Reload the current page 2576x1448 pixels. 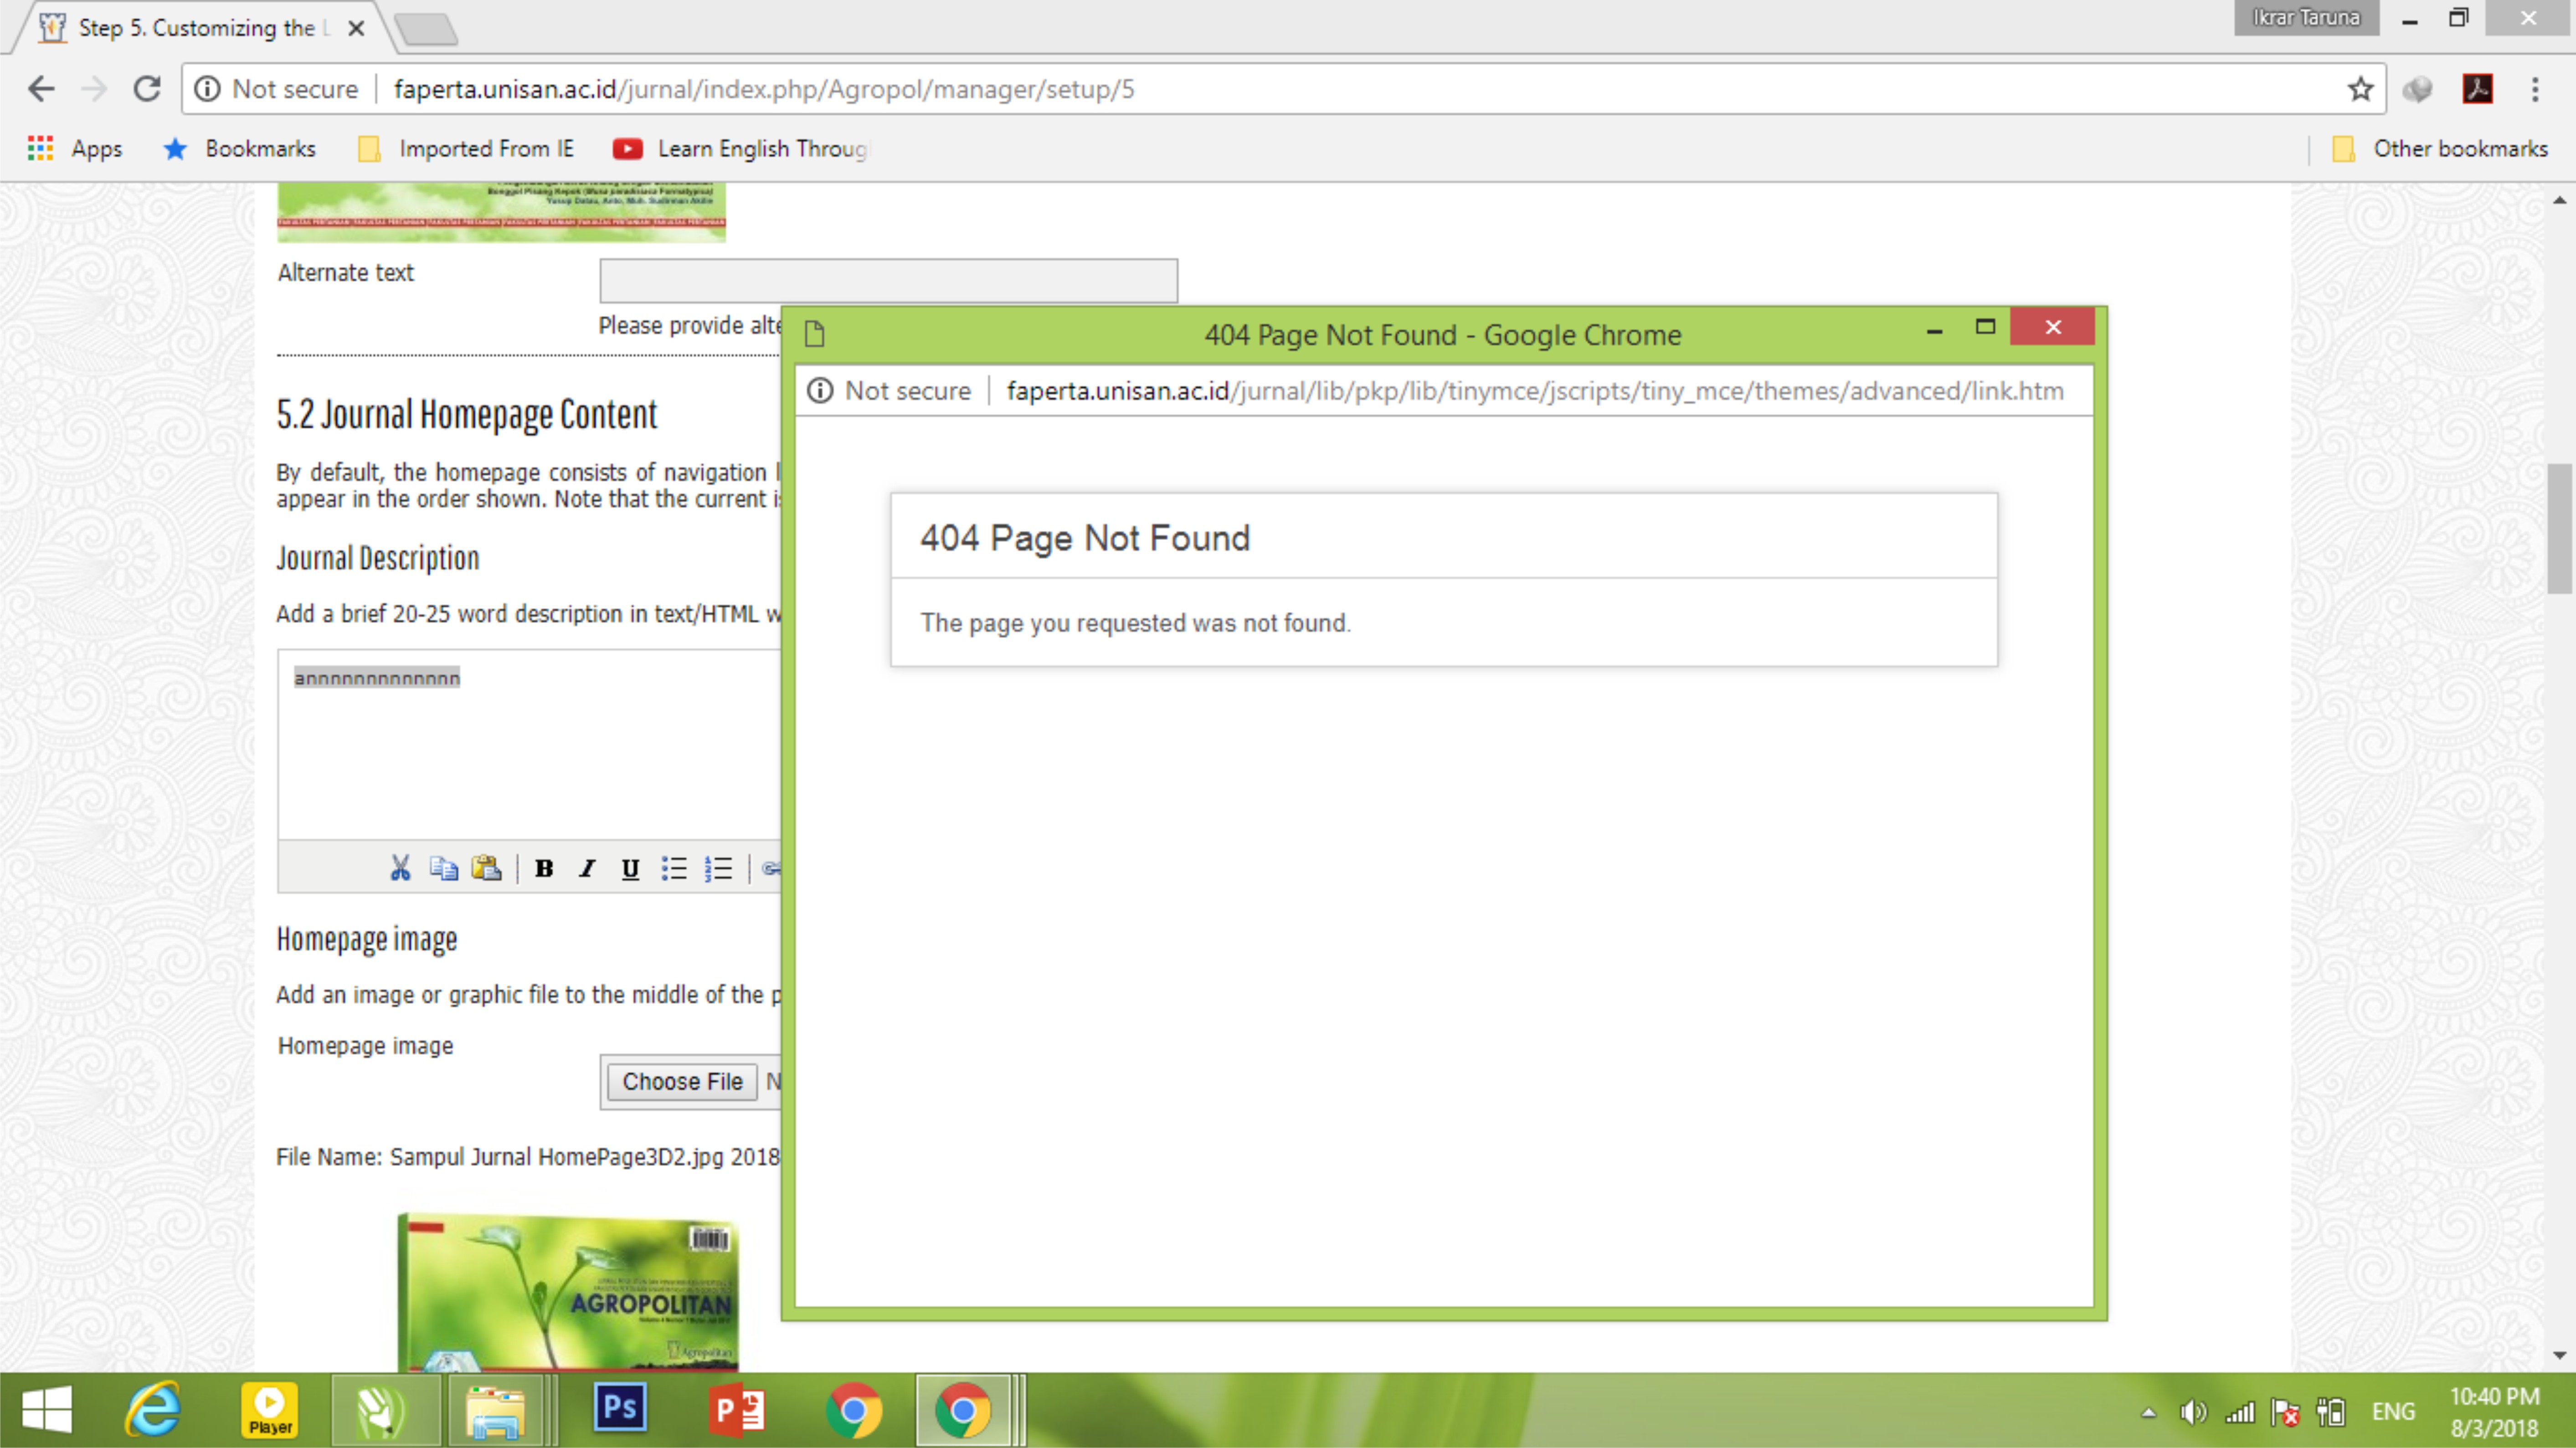coord(147,89)
